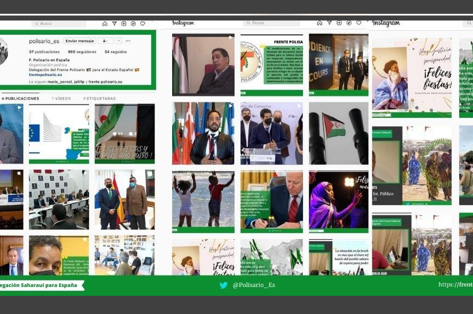Open video of man beside Sahrawi flag
The image size is (473, 314).
(204, 64)
